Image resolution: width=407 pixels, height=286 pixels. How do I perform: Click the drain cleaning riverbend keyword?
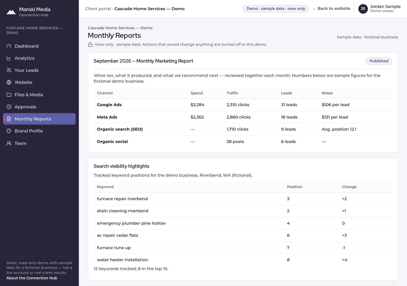pos(122,211)
